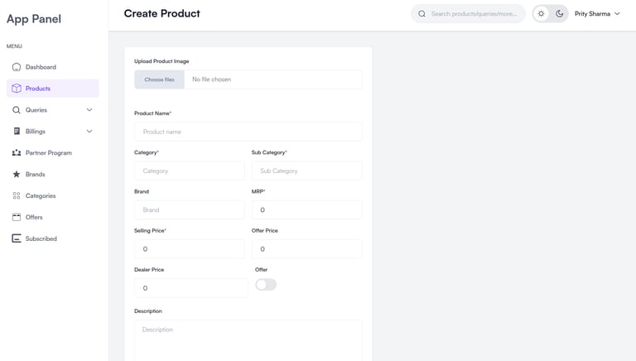Open the Dashboard menu item
Viewport: 636px width, 361px height.
point(41,67)
